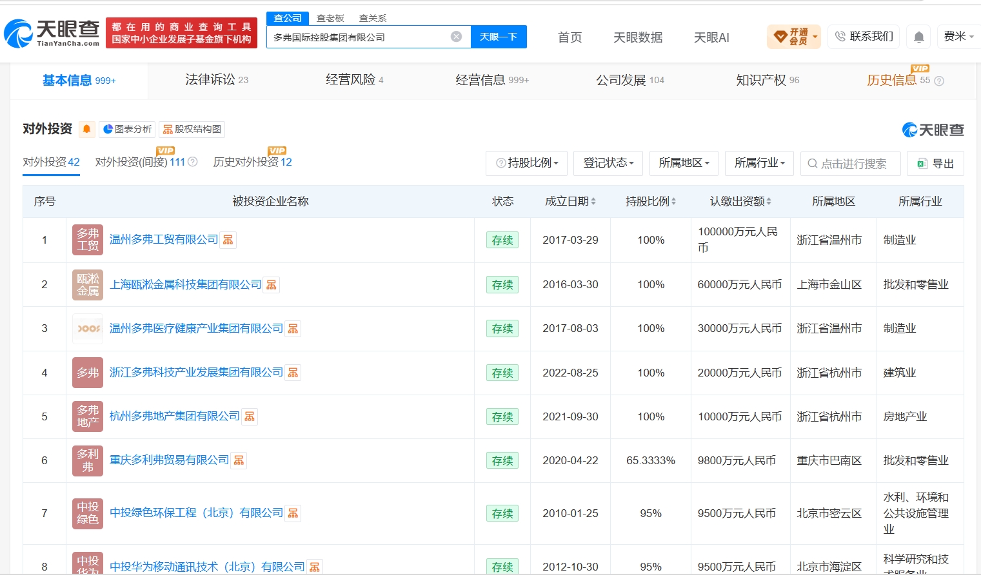Open the 所属行业 filter dropdown
981x577 pixels.
click(760, 163)
